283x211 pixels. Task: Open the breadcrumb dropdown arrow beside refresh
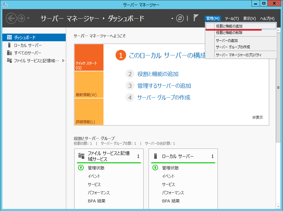(x=172, y=19)
